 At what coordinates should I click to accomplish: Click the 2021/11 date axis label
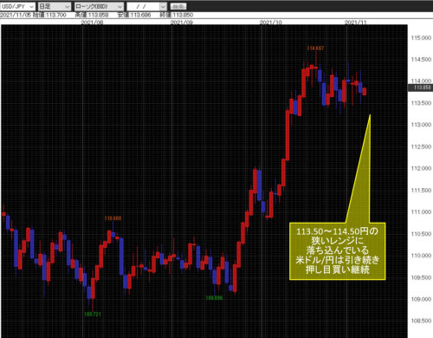(356, 23)
